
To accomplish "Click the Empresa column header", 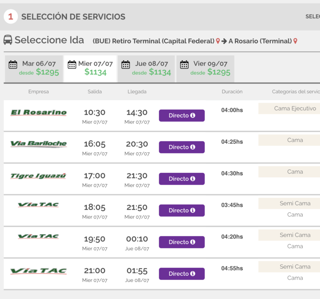I will pyautogui.click(x=38, y=92).
